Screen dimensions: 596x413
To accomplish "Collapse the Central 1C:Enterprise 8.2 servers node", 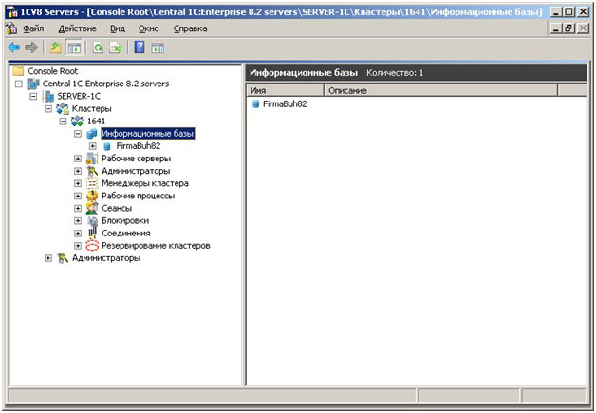I will (19, 84).
